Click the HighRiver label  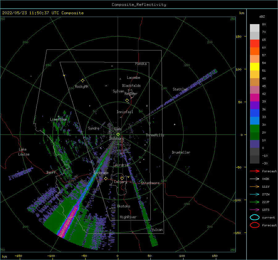tap(128, 217)
